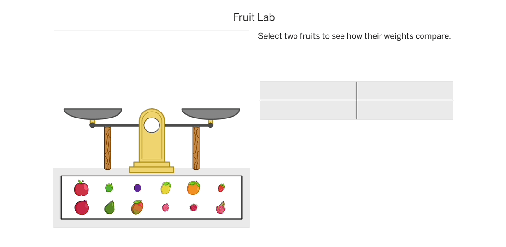Pick the pink lychee
This screenshot has width=506, height=247.
point(166,207)
